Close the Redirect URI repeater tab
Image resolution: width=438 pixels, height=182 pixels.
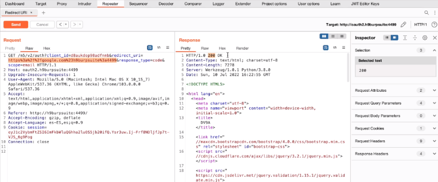[x=31, y=13]
